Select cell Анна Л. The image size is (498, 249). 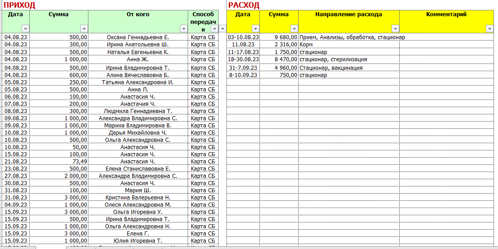click(138, 90)
